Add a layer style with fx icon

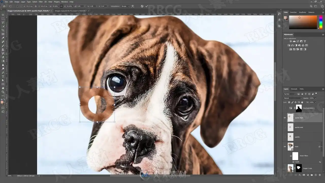(x=300, y=175)
